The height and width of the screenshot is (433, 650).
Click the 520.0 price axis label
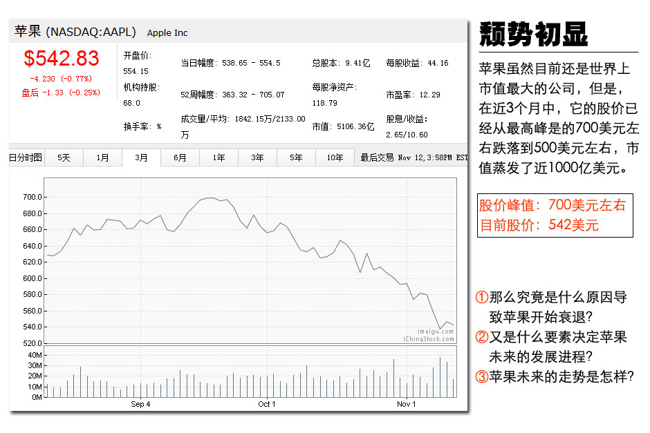(32, 344)
